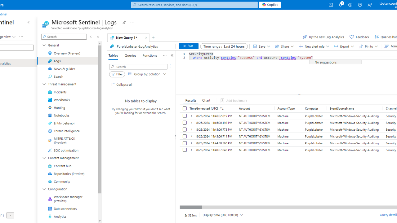Image resolution: width=397 pixels, height=223 pixels.
Task: Add a new query tab
Action: (x=153, y=37)
